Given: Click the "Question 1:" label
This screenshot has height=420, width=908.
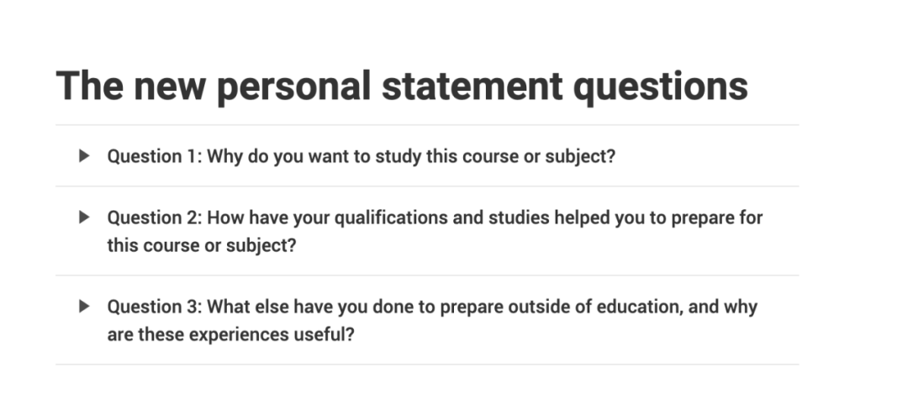Looking at the screenshot, I should [155, 156].
